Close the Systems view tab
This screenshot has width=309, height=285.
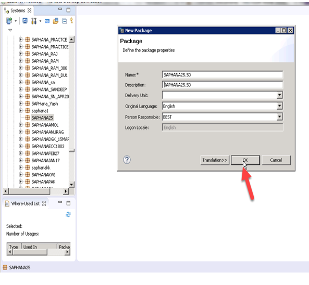(30, 10)
